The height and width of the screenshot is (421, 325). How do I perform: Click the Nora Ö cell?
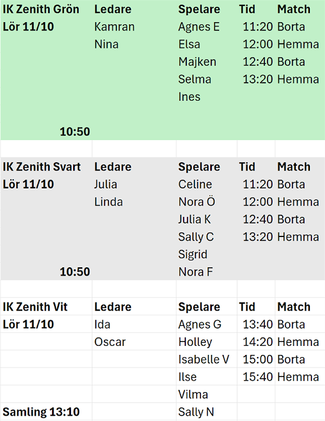click(x=197, y=202)
